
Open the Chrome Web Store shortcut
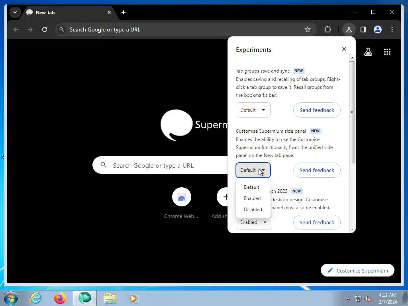(x=181, y=203)
